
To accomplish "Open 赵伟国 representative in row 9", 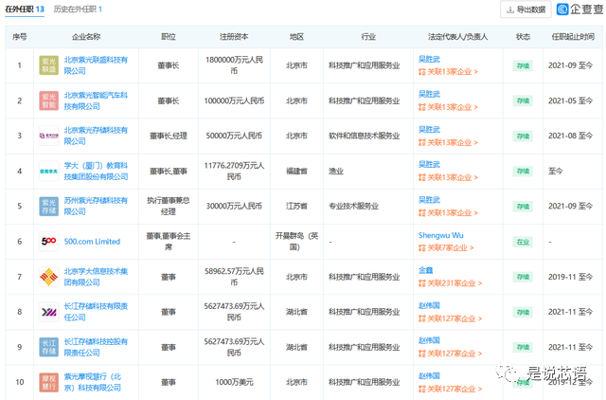I will tap(429, 340).
